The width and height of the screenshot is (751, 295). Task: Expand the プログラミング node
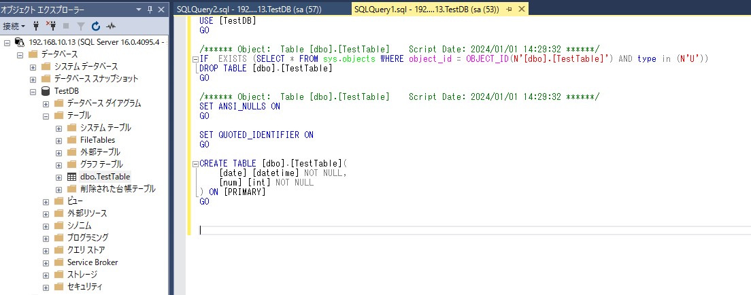tap(46, 238)
